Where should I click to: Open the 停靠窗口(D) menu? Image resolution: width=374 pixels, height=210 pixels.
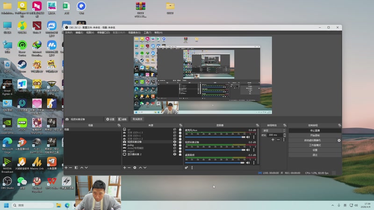[x=103, y=33]
